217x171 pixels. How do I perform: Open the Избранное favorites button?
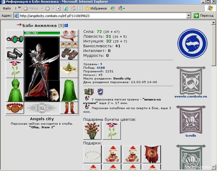pos(96,8)
